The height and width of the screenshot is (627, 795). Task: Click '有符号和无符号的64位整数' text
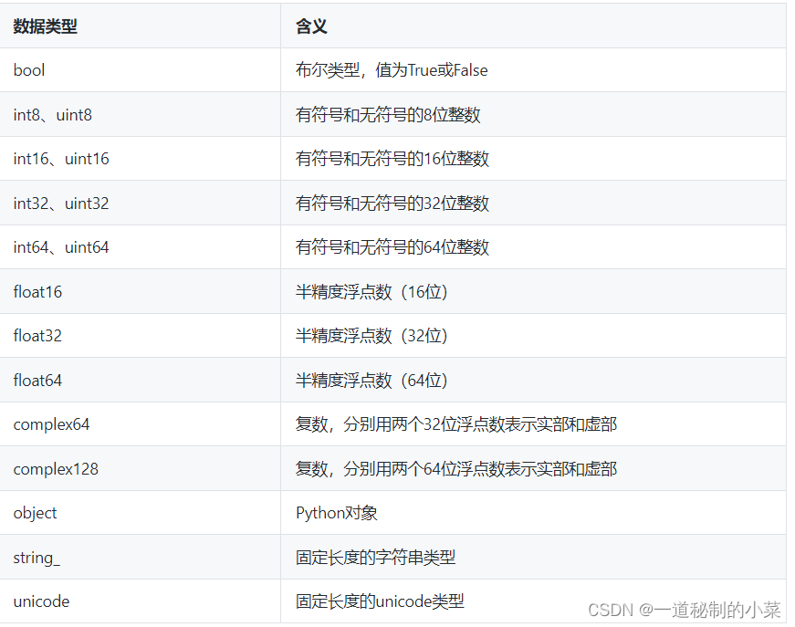[392, 247]
